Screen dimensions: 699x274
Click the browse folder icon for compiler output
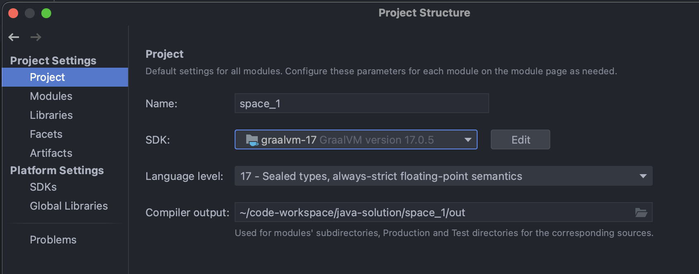click(641, 213)
